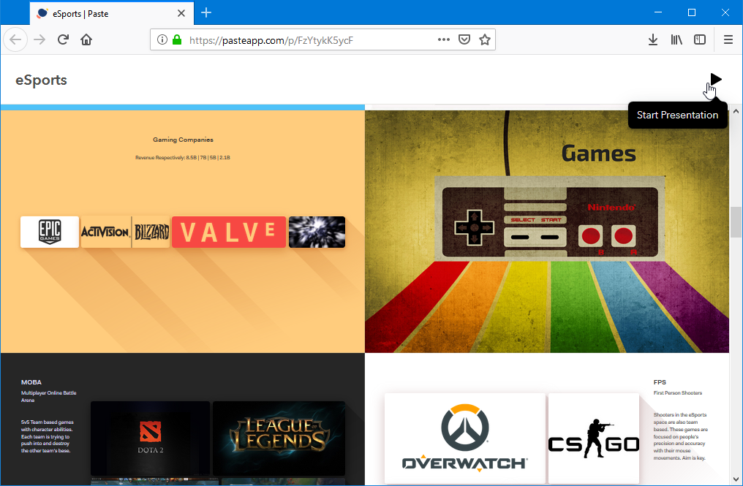Select the eSports | Paste tab
The height and width of the screenshot is (486, 743).
click(102, 13)
